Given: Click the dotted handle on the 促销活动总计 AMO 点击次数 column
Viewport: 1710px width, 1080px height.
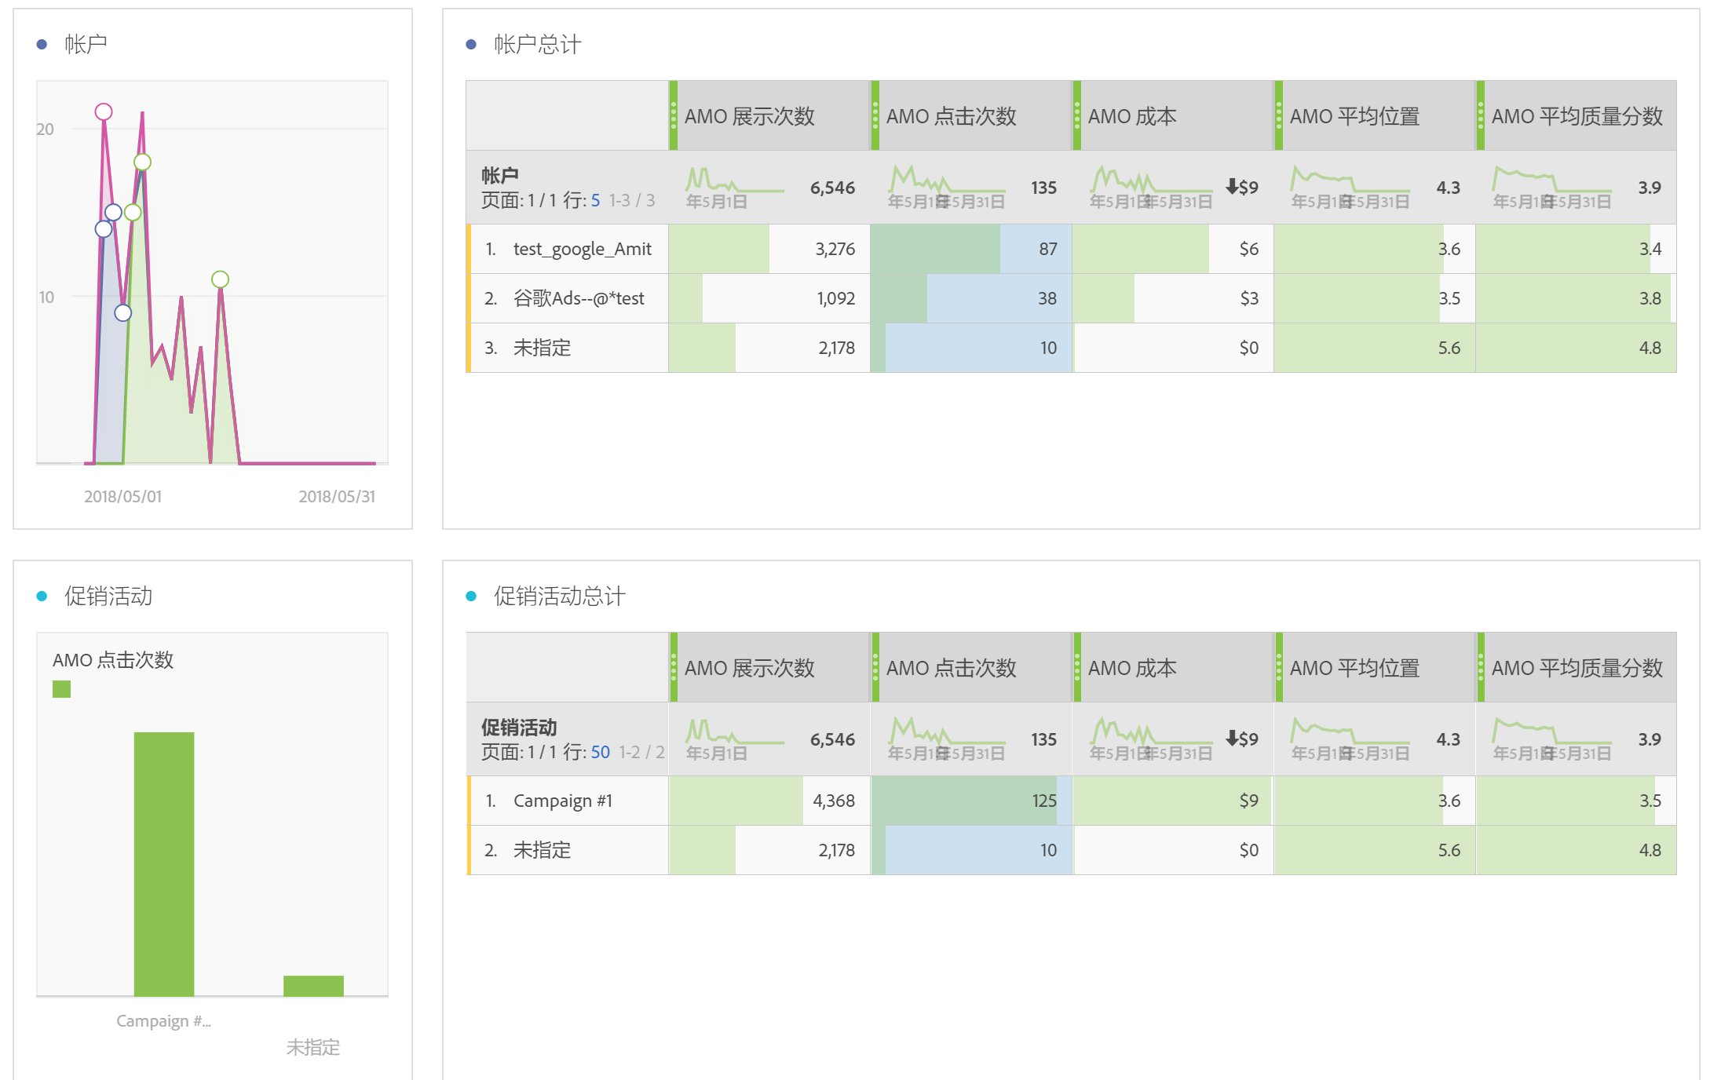Looking at the screenshot, I should 875,668.
